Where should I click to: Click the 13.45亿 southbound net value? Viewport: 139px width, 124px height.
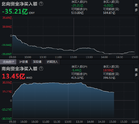click(14, 76)
